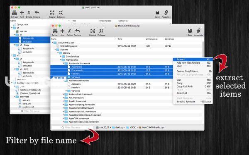This screenshot has width=249, height=155.
Task: Click the test.rar archive icon in rear window
Action: (x=17, y=31)
